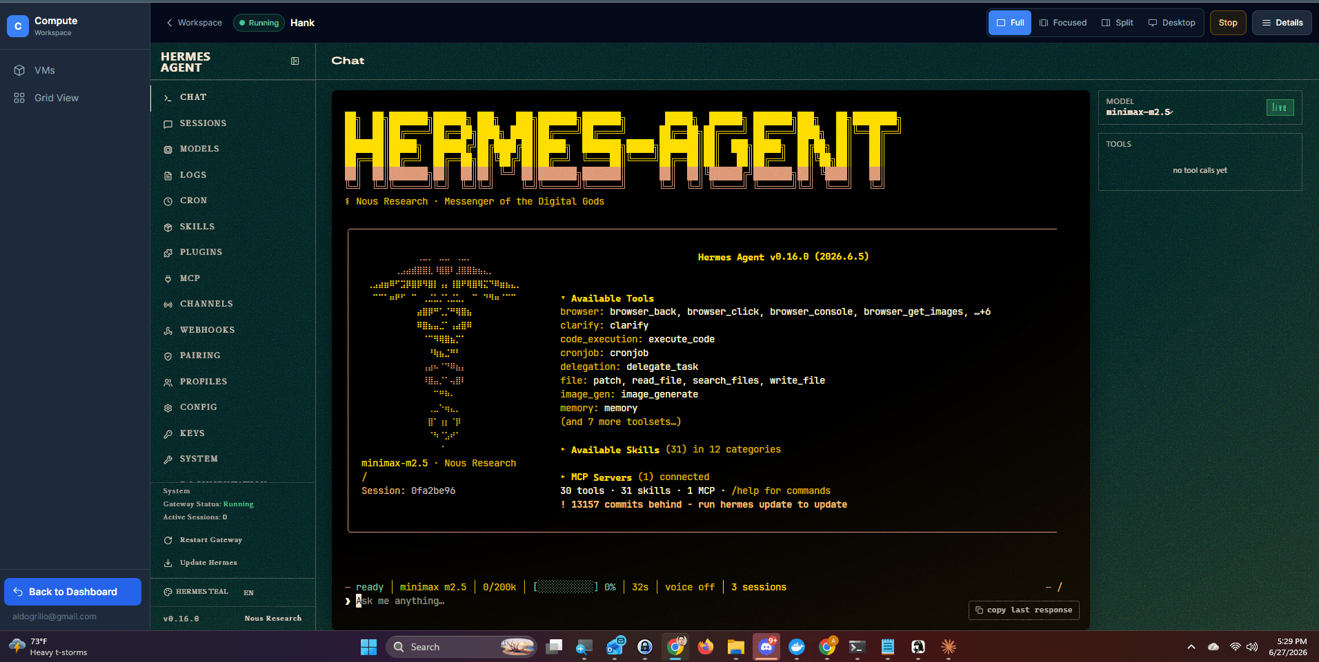Click the HERMES TEAL theme palette icon
The image size is (1319, 662).
coord(168,592)
